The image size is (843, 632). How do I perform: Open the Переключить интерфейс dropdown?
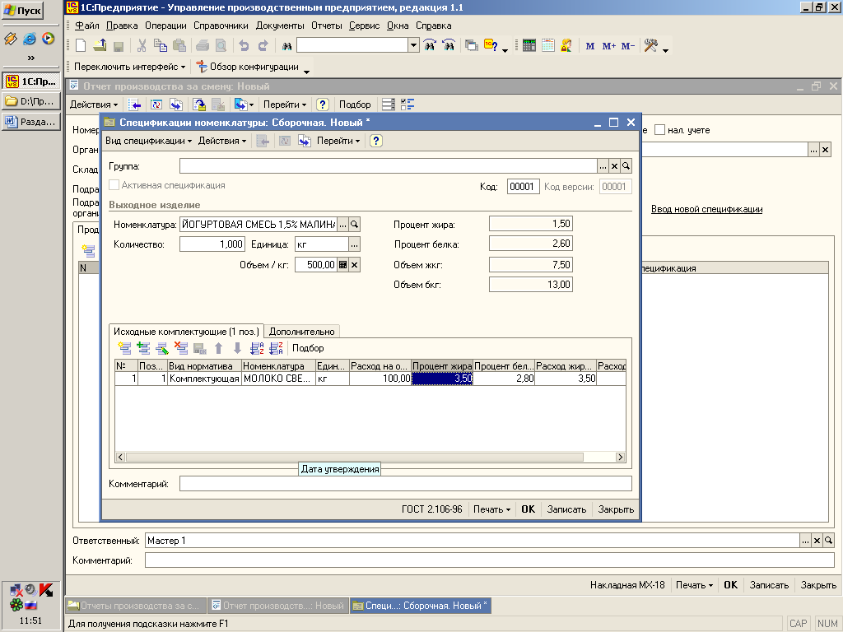tap(129, 67)
